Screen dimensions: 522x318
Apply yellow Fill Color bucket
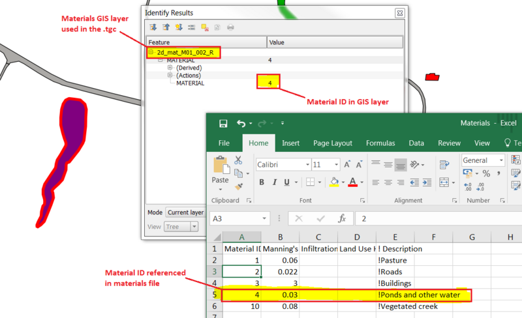click(334, 182)
